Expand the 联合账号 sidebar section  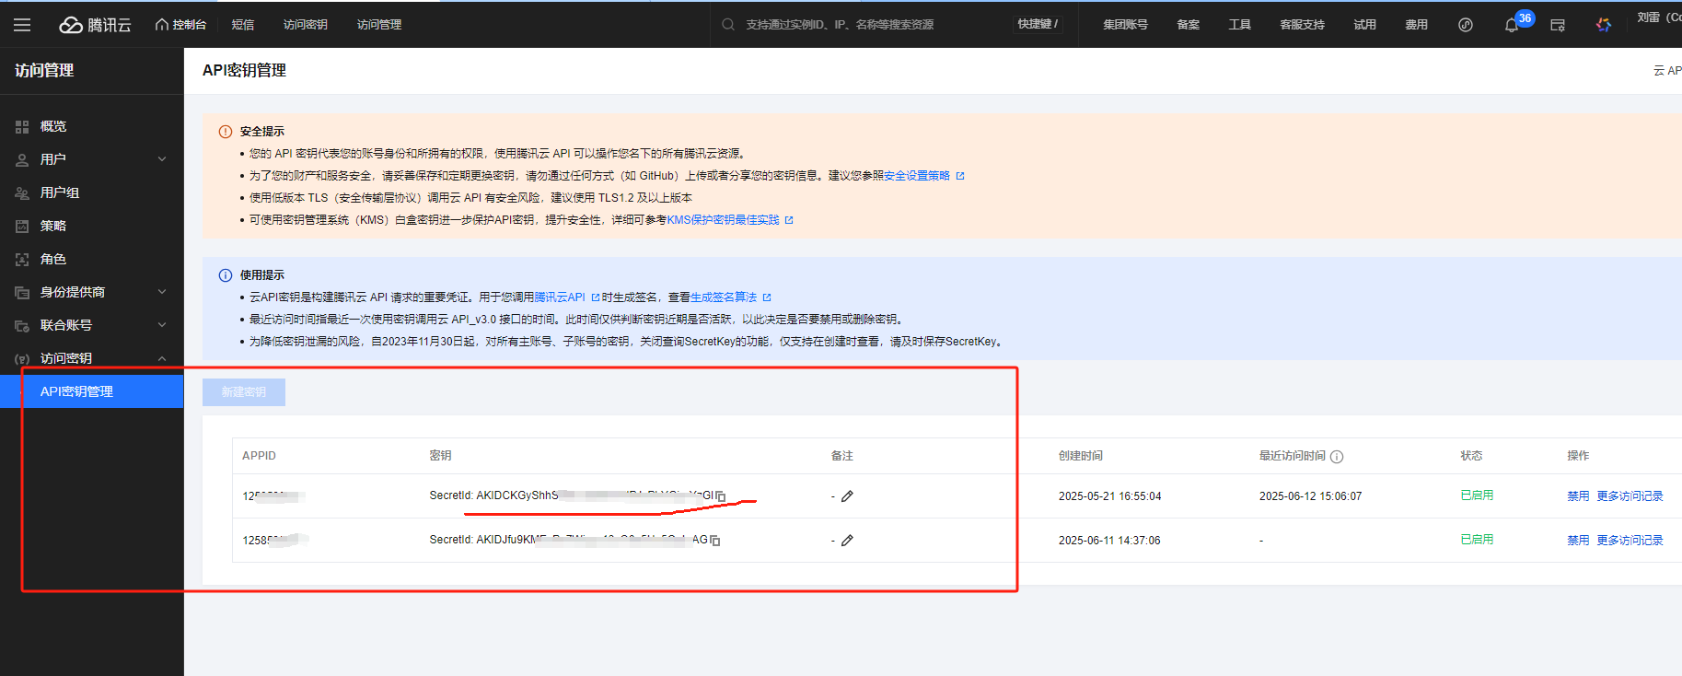click(x=91, y=325)
